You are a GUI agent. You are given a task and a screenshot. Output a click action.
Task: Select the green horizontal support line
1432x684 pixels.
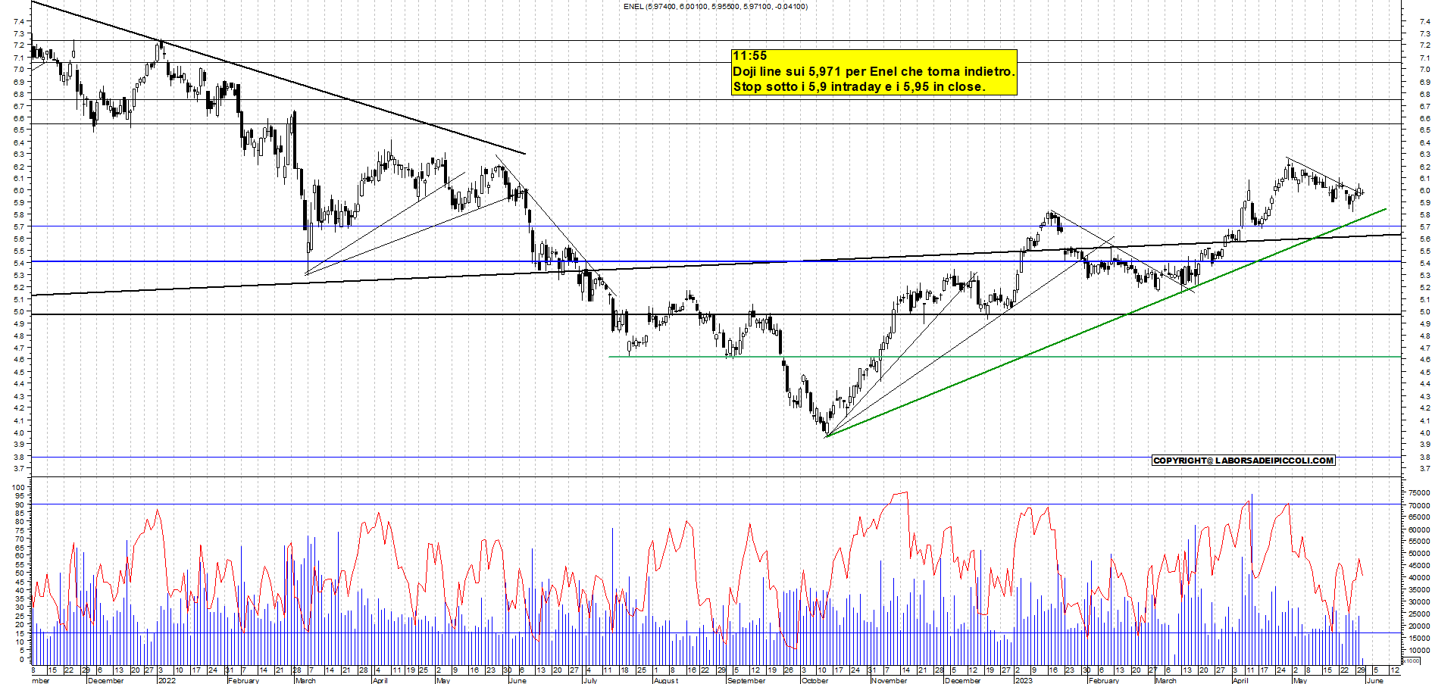click(x=1005, y=357)
